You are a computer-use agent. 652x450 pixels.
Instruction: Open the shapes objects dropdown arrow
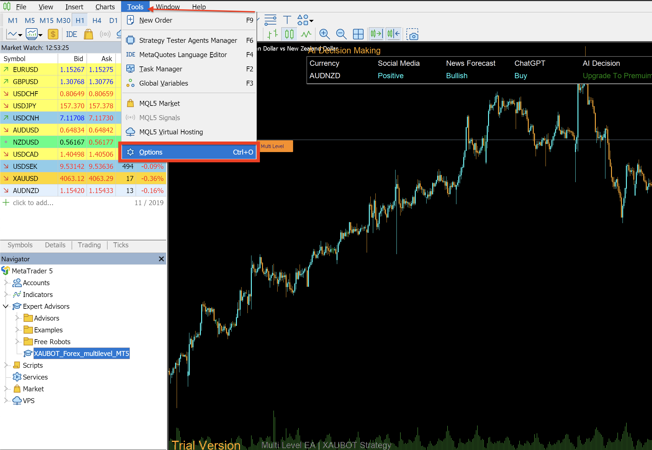(311, 21)
